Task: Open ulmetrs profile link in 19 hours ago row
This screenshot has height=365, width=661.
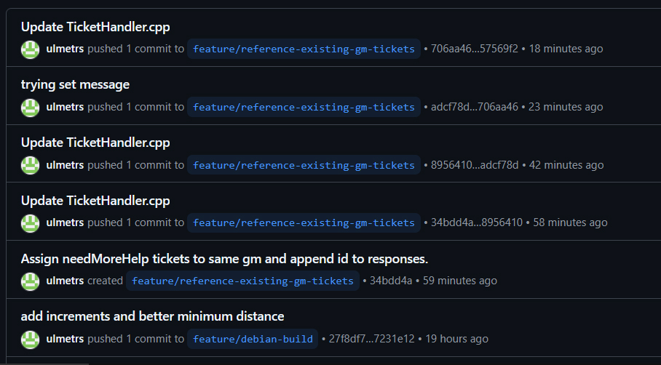Action: [65, 339]
